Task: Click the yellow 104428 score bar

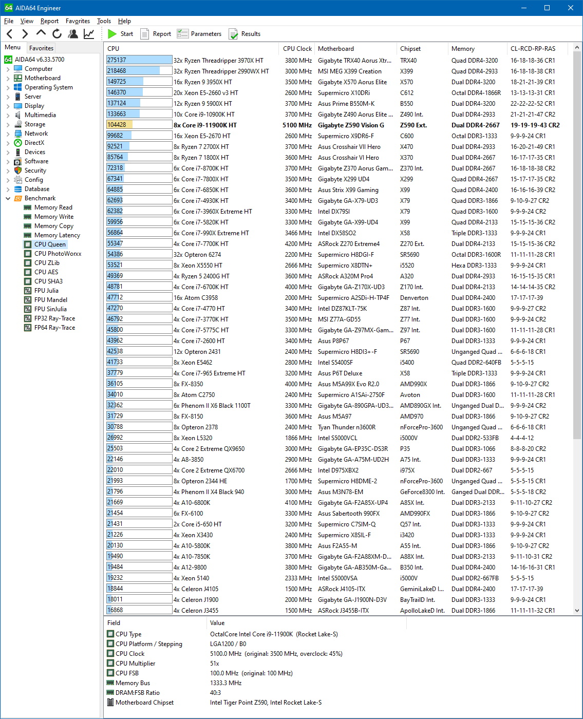Action: click(119, 125)
